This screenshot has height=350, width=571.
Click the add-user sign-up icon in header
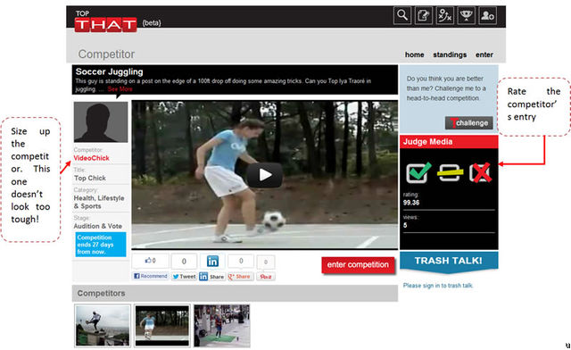coord(487,16)
